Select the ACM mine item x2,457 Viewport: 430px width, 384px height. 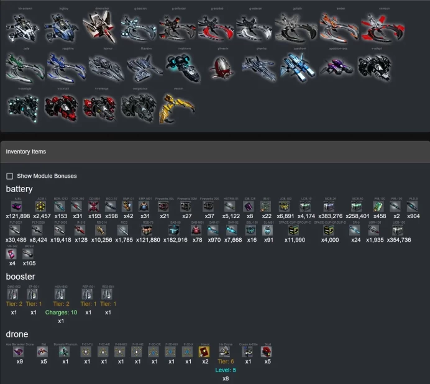pyautogui.click(x=40, y=206)
